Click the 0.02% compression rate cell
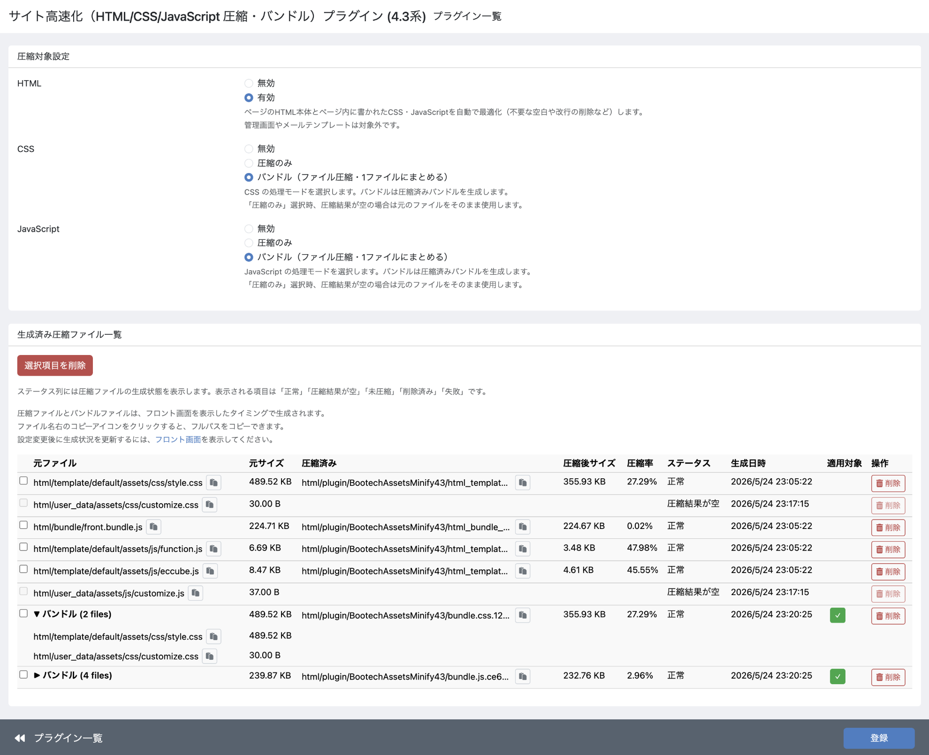929x755 pixels. point(640,526)
